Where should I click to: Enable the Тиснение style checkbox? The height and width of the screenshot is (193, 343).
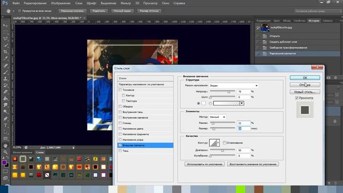click(120, 90)
